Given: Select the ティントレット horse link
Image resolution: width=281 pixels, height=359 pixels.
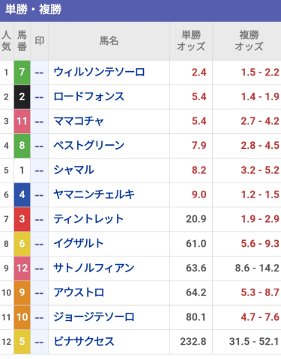Looking at the screenshot, I should (88, 219).
